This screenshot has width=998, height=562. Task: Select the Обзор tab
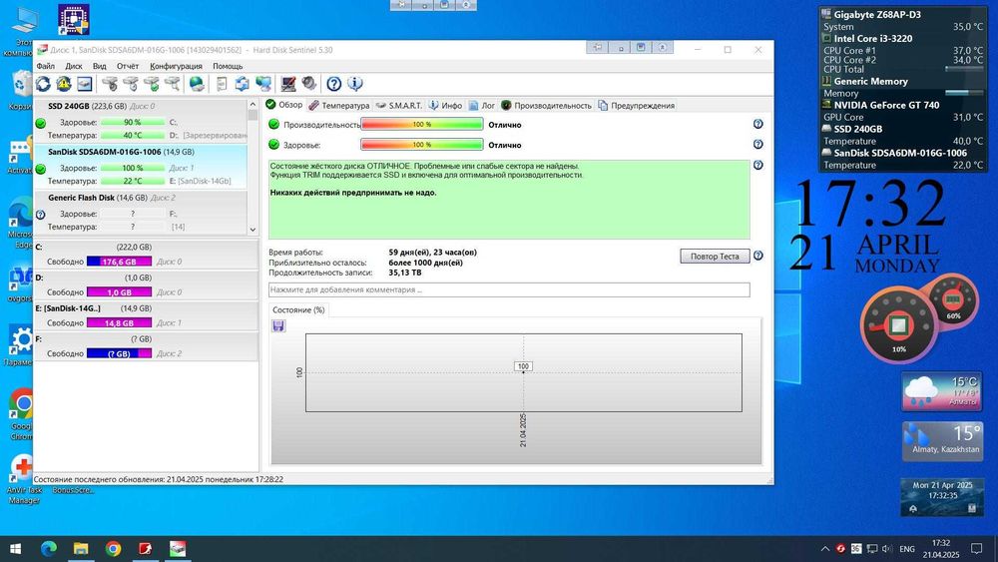click(x=284, y=105)
